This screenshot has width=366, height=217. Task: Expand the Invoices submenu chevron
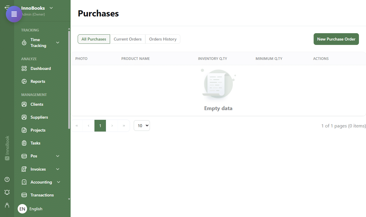click(58, 169)
